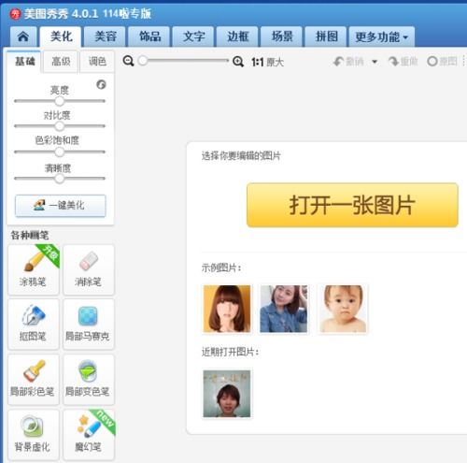Click the 一键美化 button
The height and width of the screenshot is (463, 467).
coord(61,206)
